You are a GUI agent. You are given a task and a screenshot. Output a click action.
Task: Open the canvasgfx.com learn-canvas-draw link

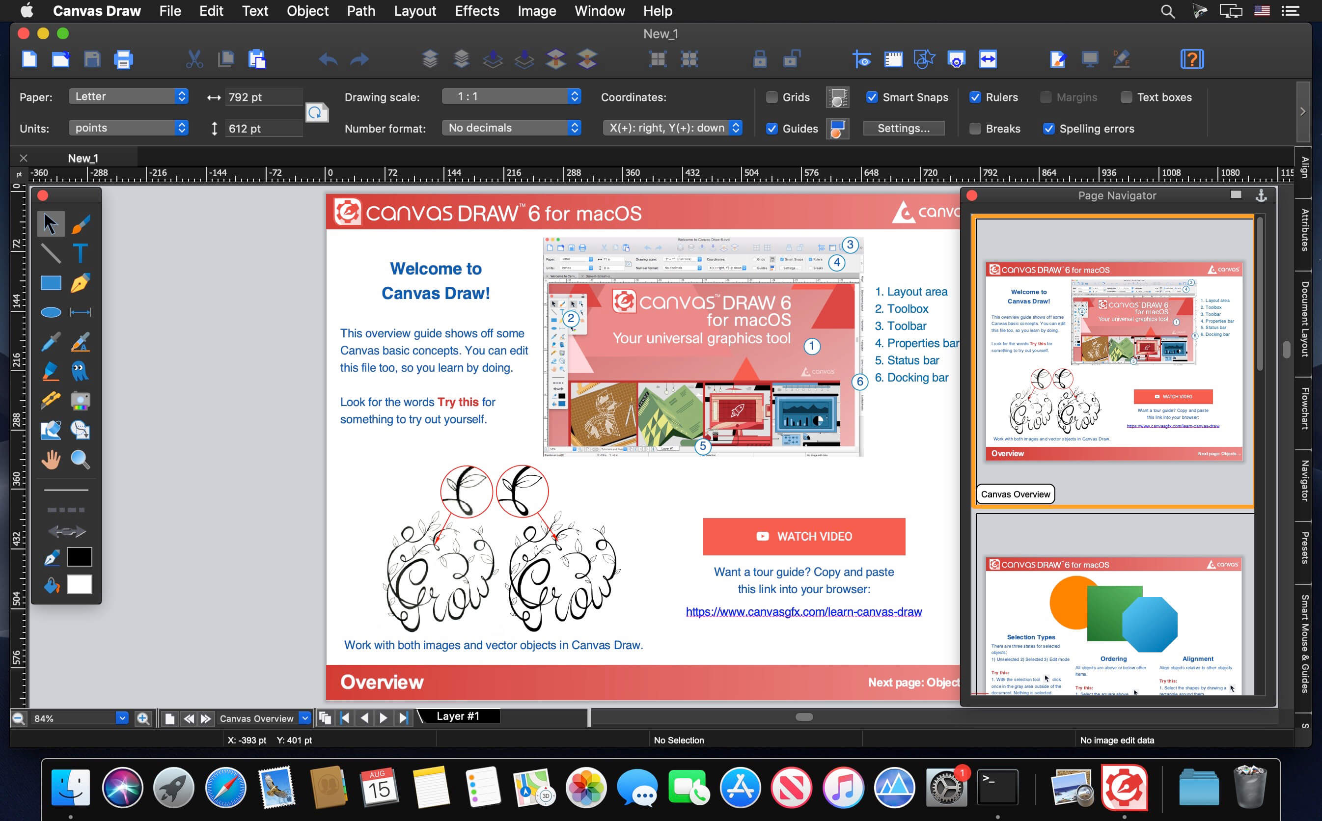pyautogui.click(x=803, y=612)
